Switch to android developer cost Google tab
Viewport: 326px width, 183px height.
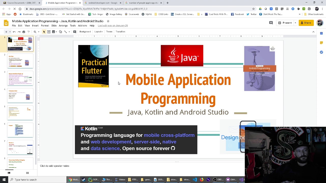(x=103, y=3)
